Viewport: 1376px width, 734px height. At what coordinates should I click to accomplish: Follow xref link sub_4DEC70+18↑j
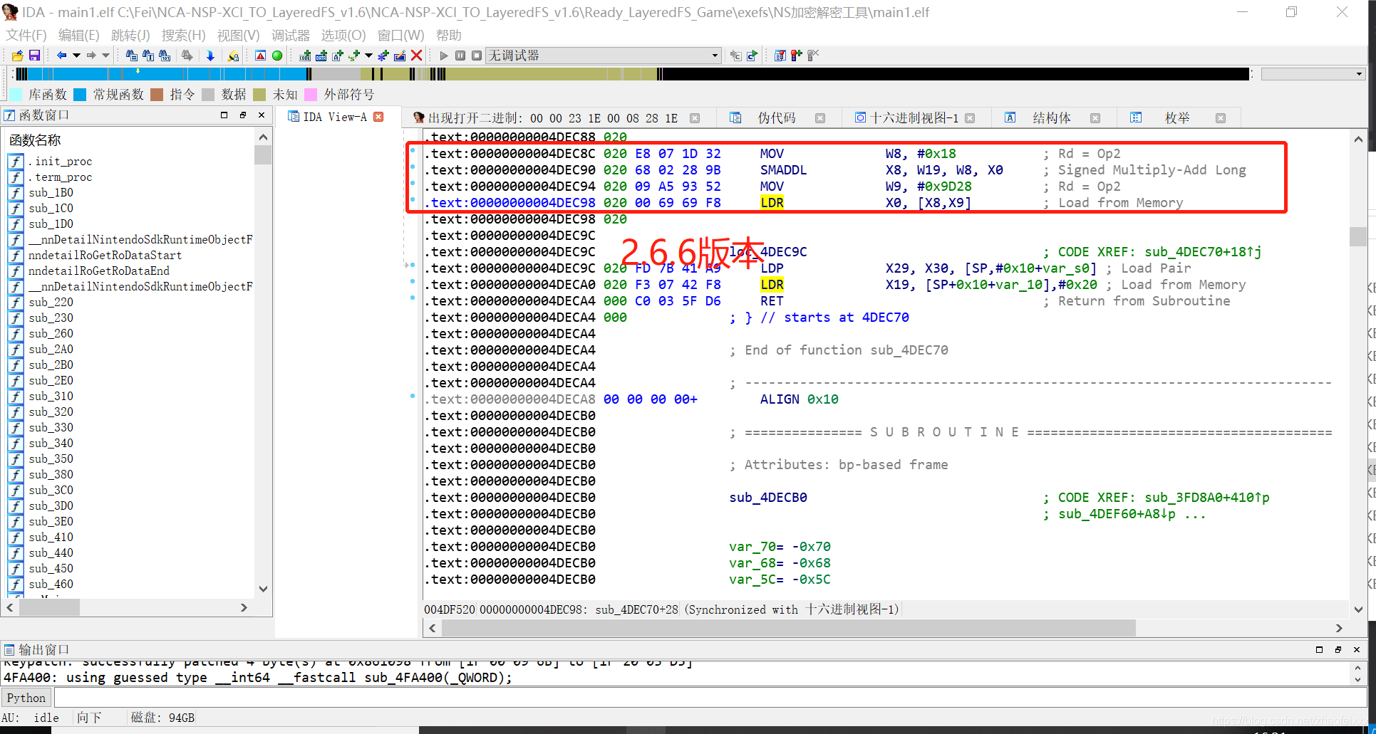pyautogui.click(x=1203, y=252)
